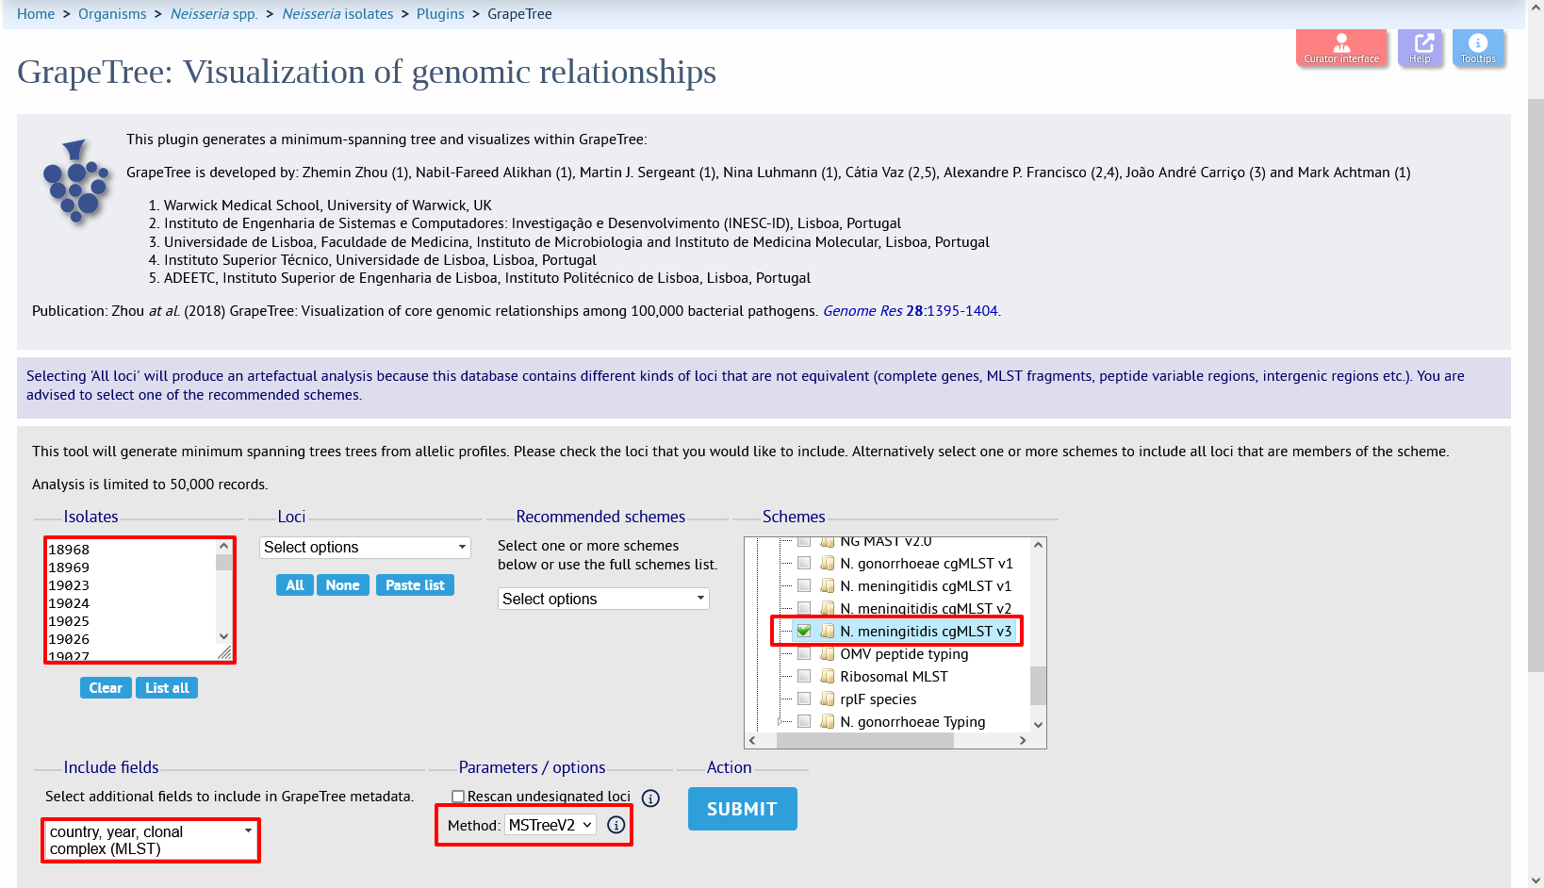Open the Method MSTreeV2 dropdown
Screen dimensions: 1544x888
[550, 825]
